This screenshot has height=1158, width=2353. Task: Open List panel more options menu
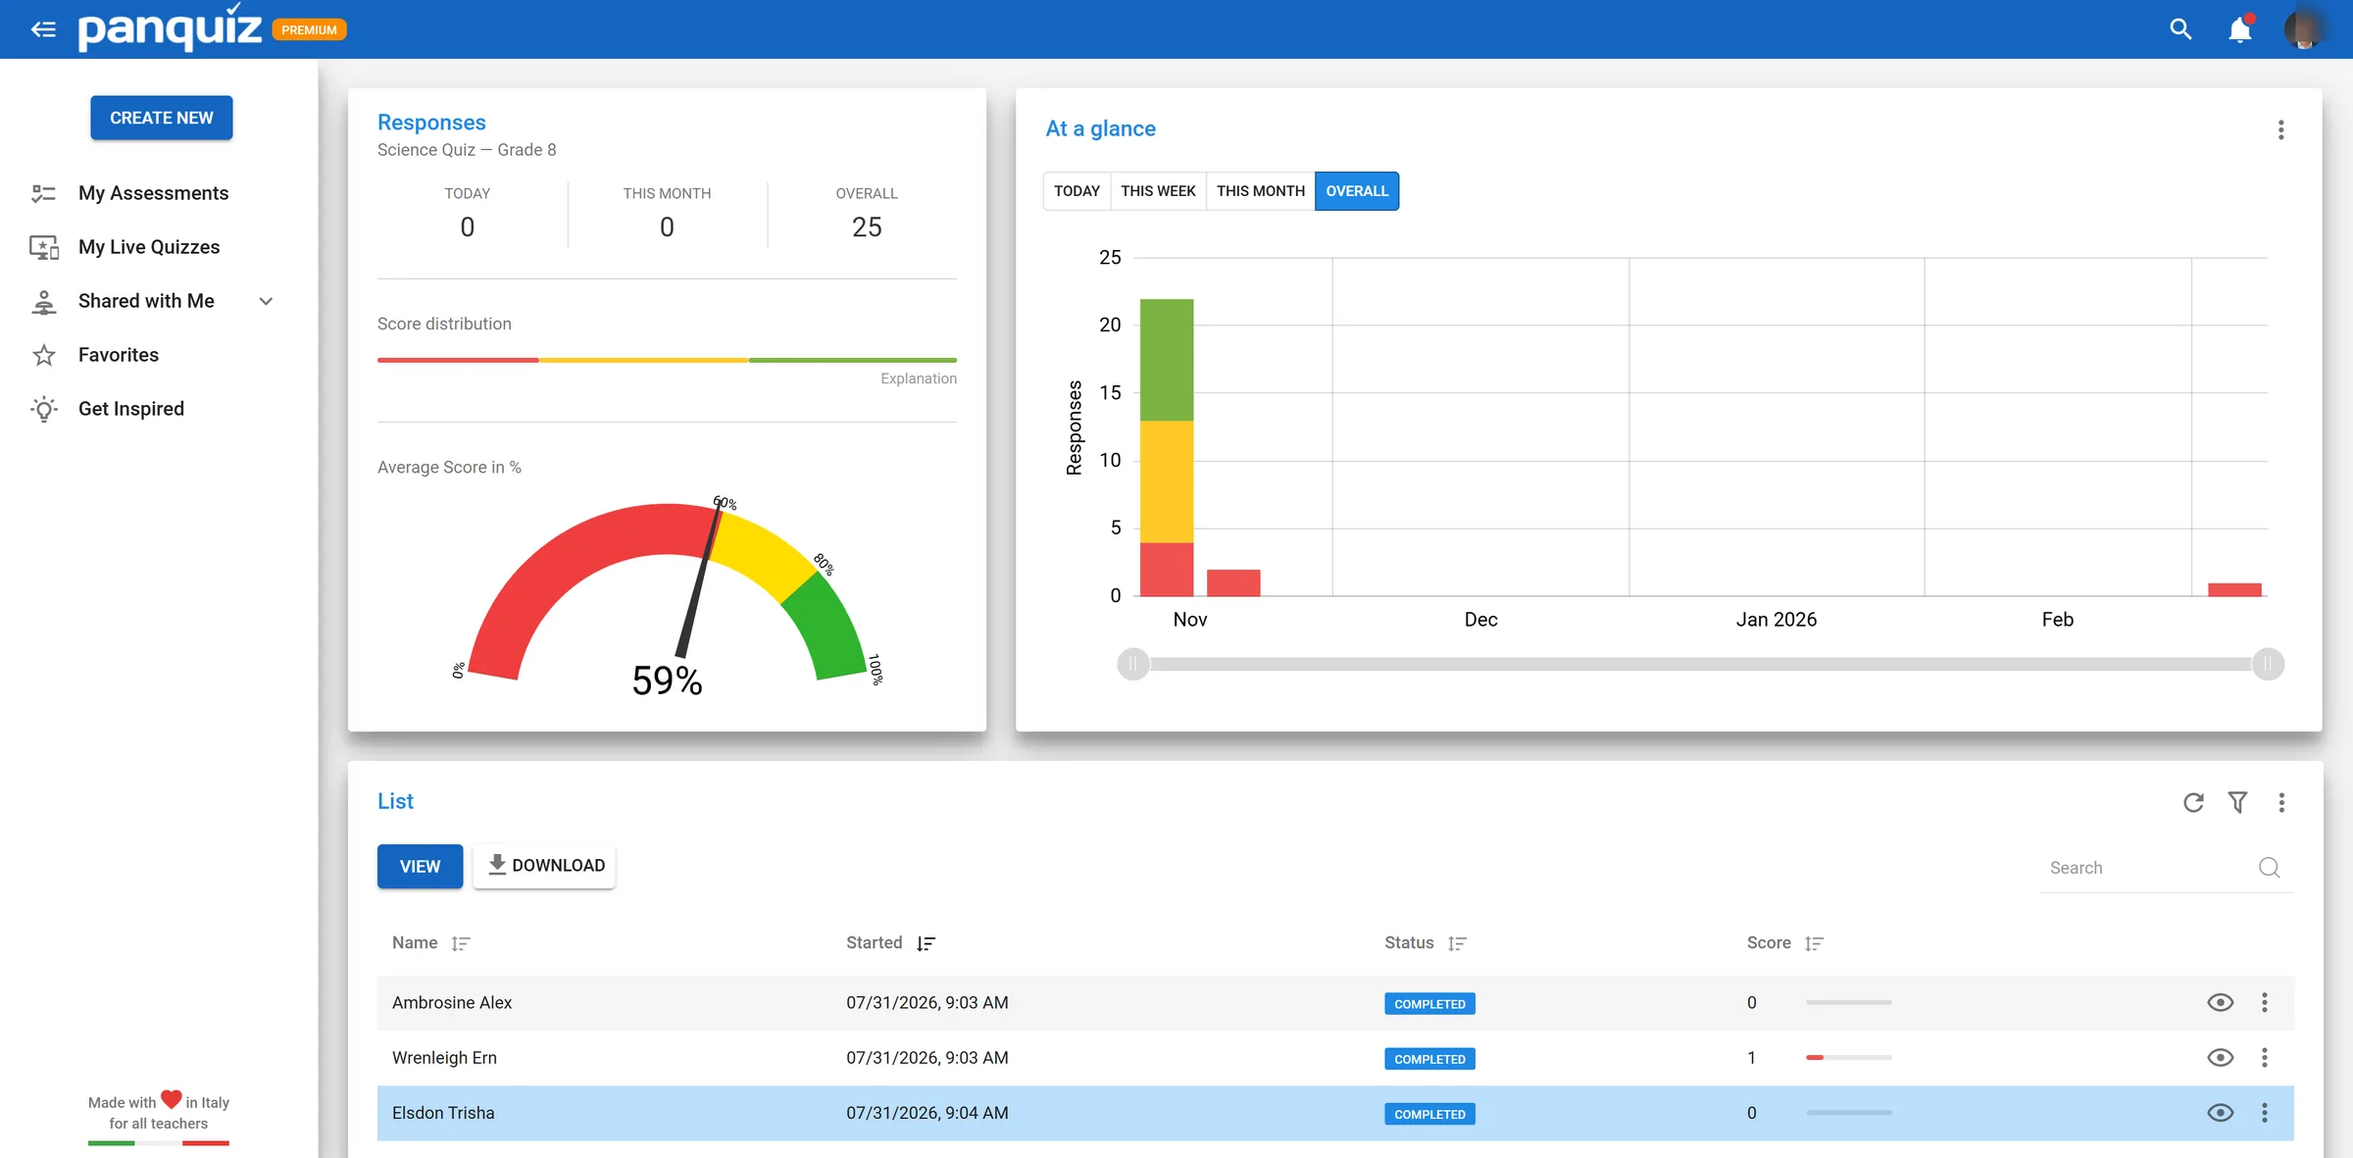(2281, 803)
